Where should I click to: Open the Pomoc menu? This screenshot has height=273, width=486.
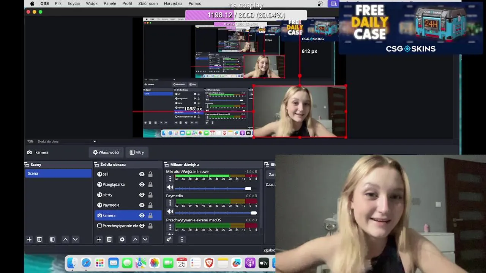[195, 3]
